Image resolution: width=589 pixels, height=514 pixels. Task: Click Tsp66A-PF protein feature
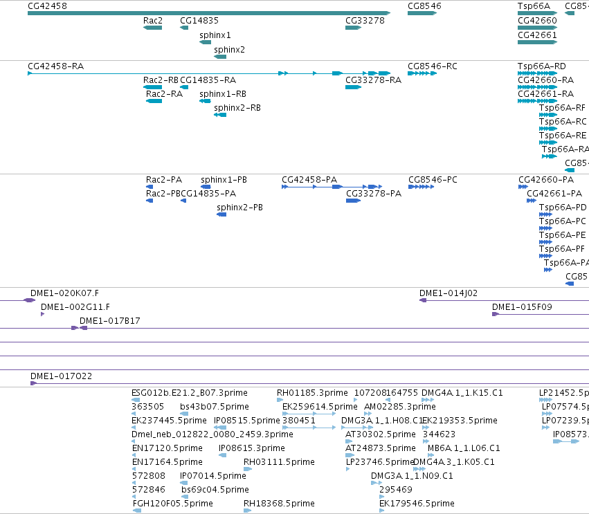pyautogui.click(x=546, y=256)
